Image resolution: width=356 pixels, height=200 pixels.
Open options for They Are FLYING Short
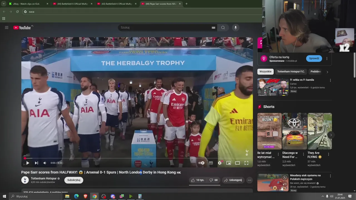click(x=328, y=154)
